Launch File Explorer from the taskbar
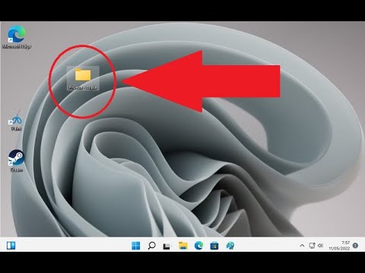 183,246
